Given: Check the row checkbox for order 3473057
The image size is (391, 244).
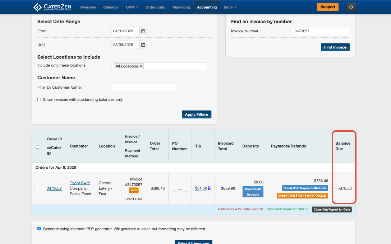Looking at the screenshot, I should (x=37, y=187).
